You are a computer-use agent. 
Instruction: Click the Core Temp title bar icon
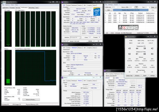tap(126, 37)
